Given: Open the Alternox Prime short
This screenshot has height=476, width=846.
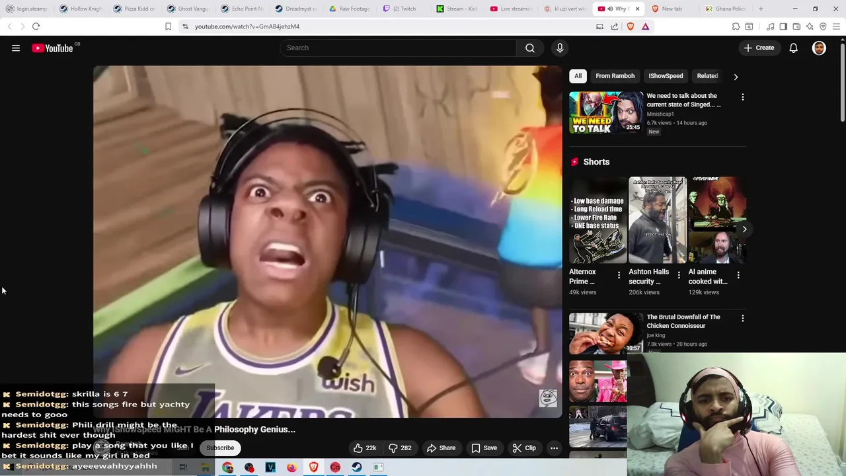Looking at the screenshot, I should point(598,220).
